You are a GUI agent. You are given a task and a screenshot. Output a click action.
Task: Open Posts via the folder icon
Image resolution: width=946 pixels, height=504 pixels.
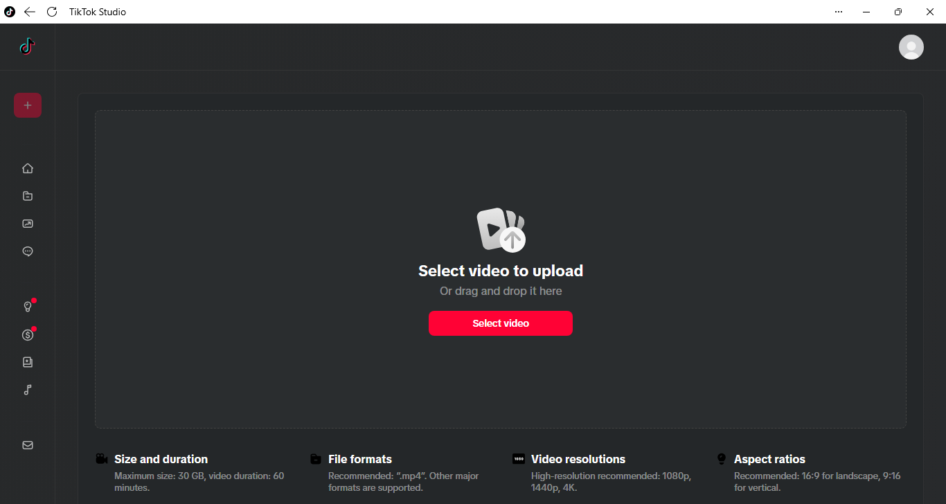(x=28, y=196)
